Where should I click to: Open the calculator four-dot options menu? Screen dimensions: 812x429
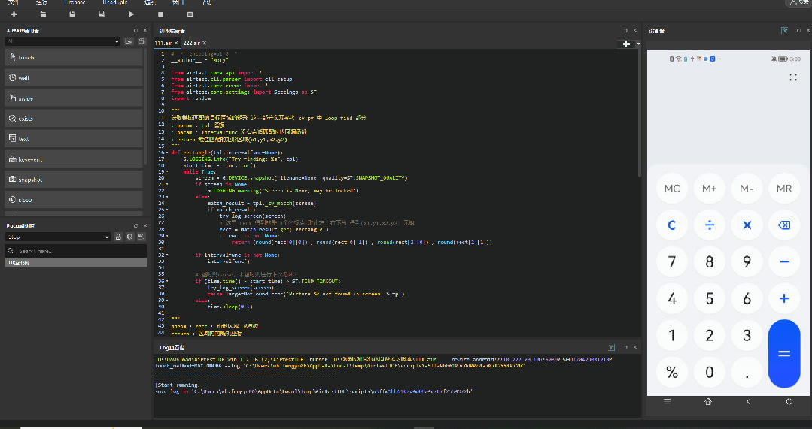(793, 77)
